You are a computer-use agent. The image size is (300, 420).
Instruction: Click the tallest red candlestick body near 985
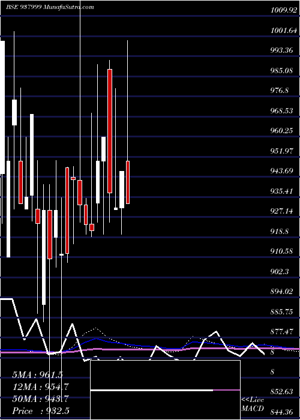point(110,131)
